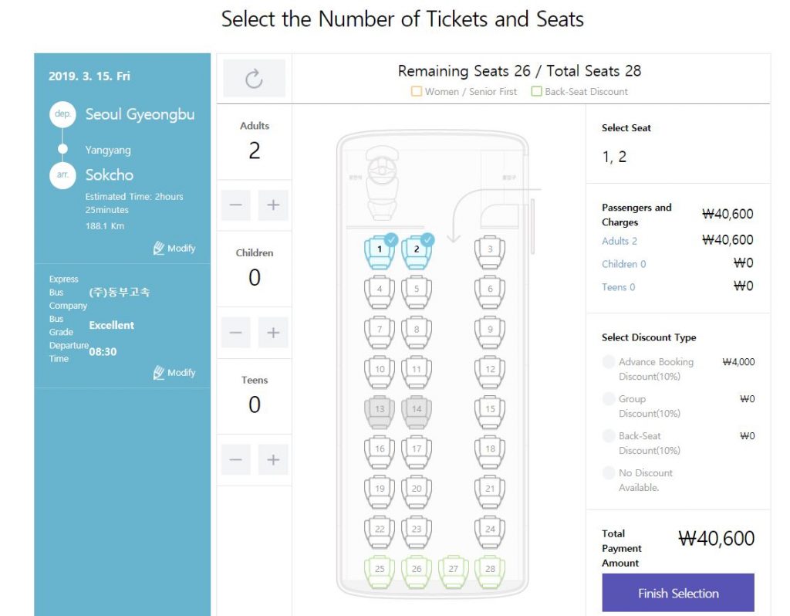Modify the bus company and departure time

(174, 373)
